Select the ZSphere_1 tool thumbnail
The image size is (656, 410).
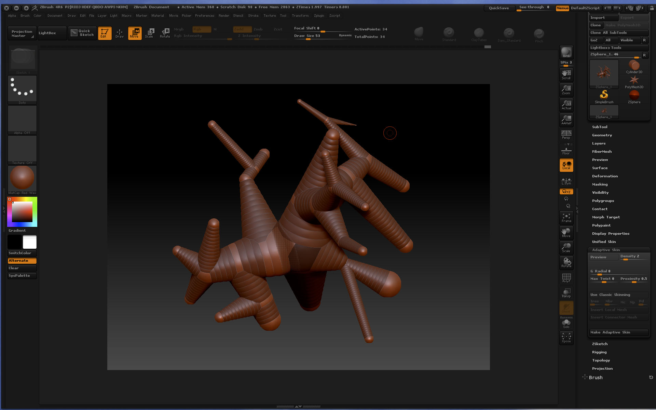tap(604, 74)
